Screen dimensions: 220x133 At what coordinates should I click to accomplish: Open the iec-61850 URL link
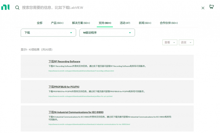pos(89,124)
